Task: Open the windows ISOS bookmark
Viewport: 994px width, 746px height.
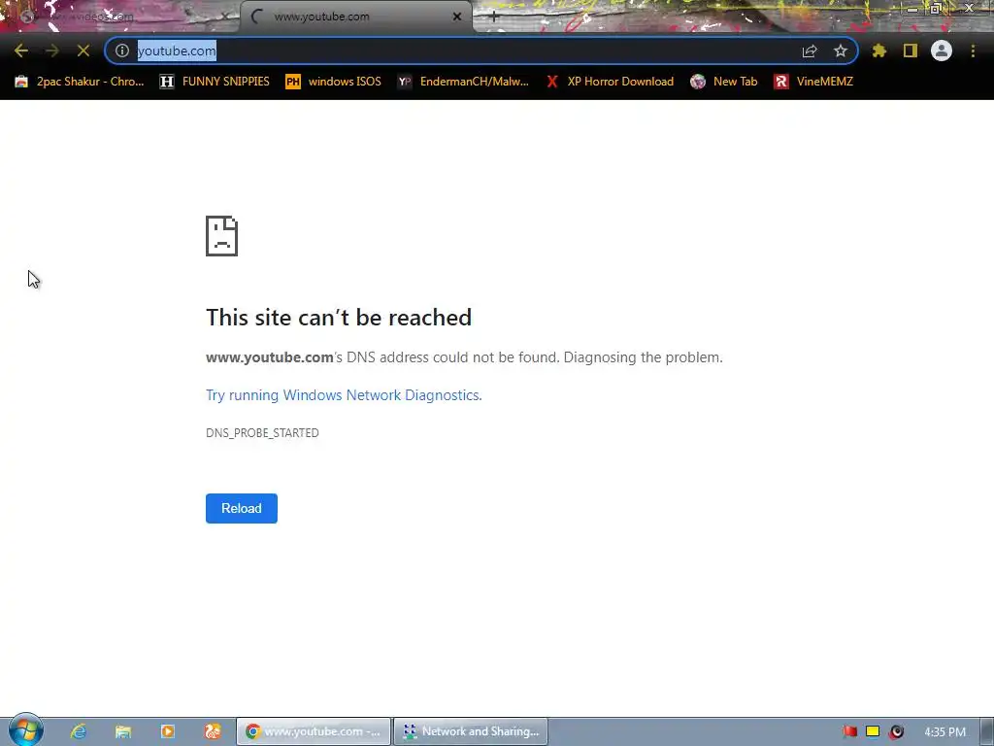Action: [x=334, y=82]
